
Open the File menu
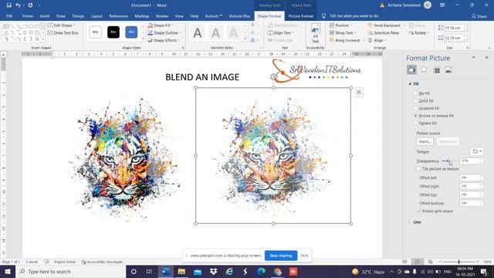point(9,15)
